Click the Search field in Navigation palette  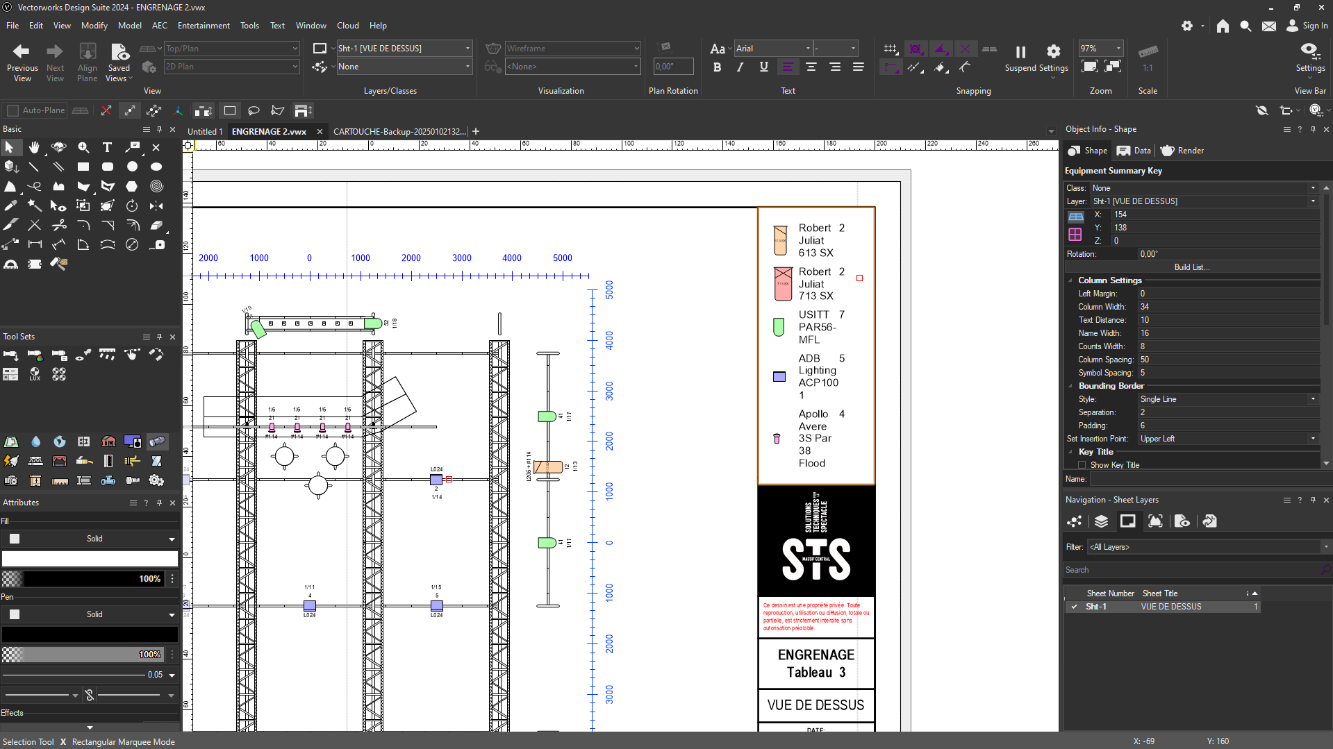point(1191,570)
